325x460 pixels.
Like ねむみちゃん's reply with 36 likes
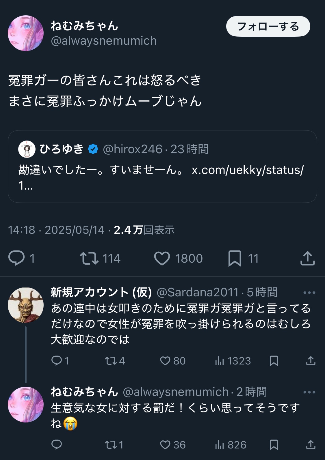[165, 445]
